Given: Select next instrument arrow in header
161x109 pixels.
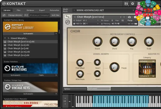Looking at the screenshot, I should click(124, 17).
